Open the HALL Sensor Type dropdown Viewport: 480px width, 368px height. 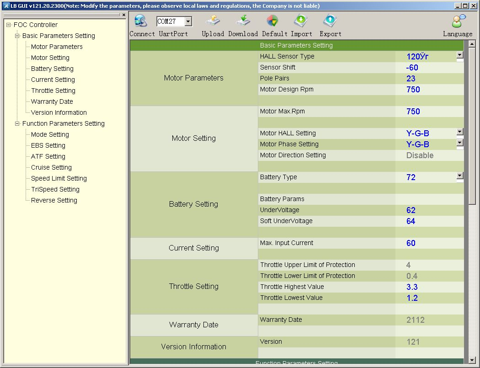pyautogui.click(x=460, y=55)
